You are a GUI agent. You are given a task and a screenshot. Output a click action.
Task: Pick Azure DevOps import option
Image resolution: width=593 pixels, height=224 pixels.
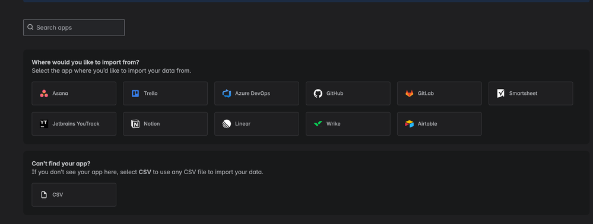pyautogui.click(x=257, y=93)
